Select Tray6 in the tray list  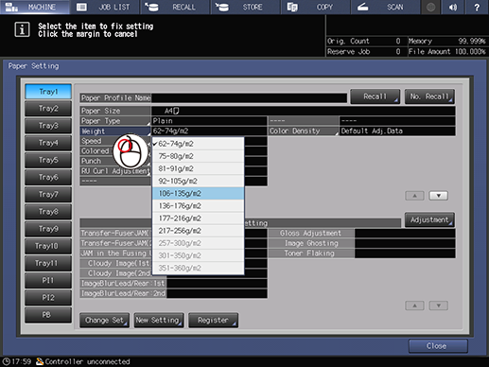point(48,178)
